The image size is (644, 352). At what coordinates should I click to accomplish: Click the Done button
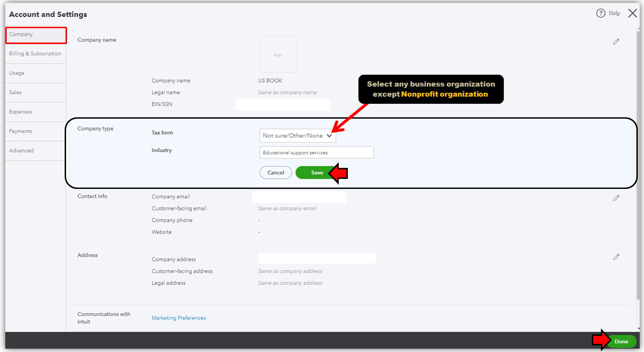click(x=621, y=341)
